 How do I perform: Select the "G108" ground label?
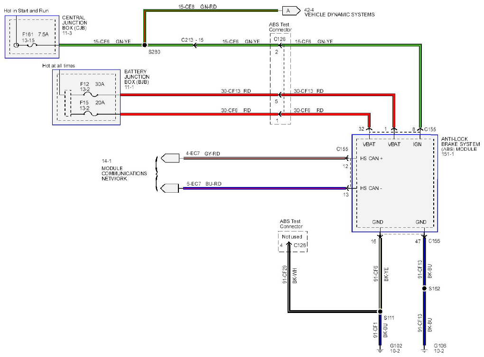coord(440,346)
